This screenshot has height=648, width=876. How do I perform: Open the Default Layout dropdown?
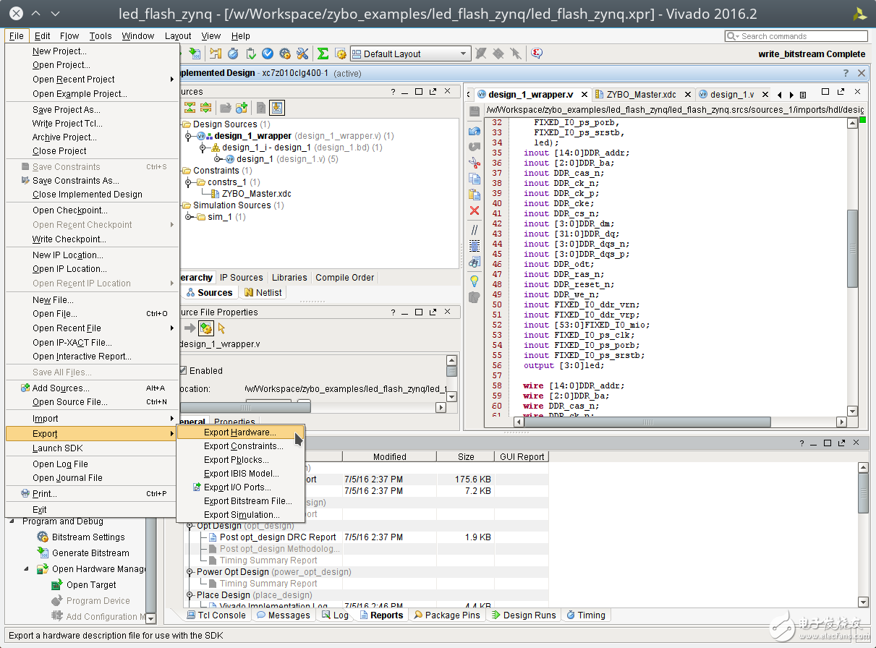point(410,54)
